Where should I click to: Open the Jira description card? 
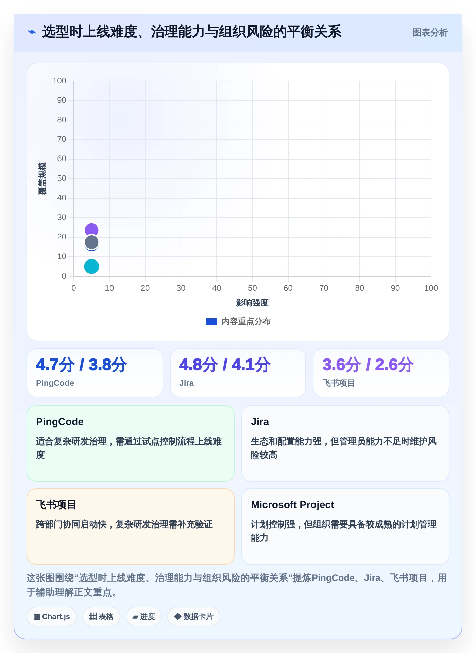click(x=345, y=443)
